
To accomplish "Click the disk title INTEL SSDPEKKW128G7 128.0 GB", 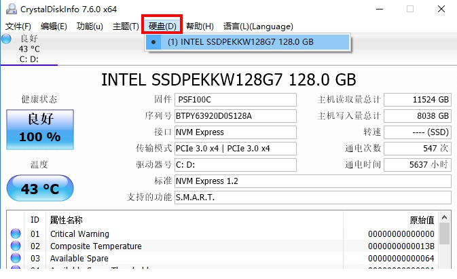I will 228,79.
